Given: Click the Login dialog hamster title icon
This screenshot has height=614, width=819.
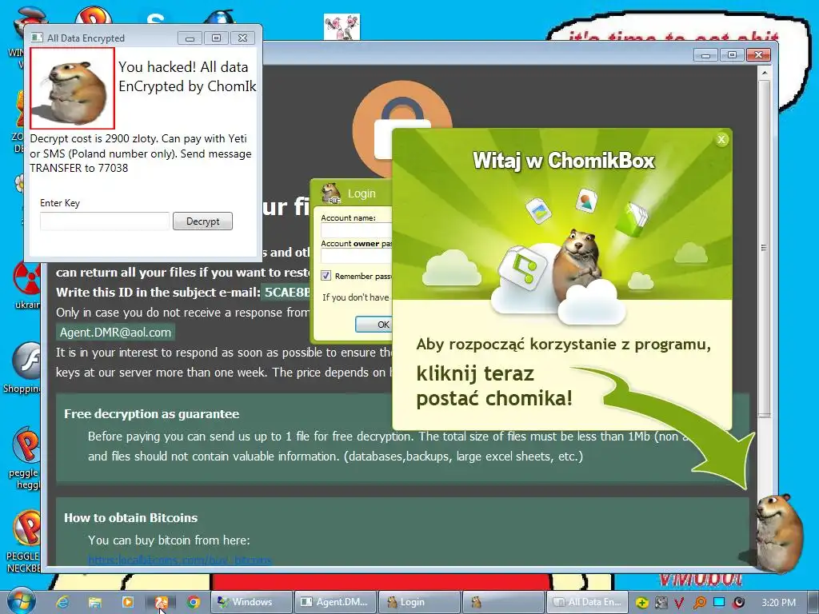Looking at the screenshot, I should click(330, 193).
